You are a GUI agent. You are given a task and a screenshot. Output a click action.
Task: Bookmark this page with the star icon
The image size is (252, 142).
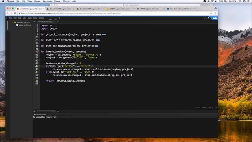pyautogui.click(x=211, y=13)
